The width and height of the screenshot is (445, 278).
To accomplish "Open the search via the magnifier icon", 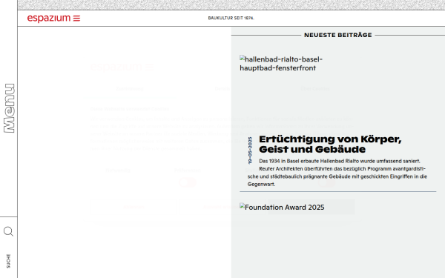I will pyautogui.click(x=8, y=231).
